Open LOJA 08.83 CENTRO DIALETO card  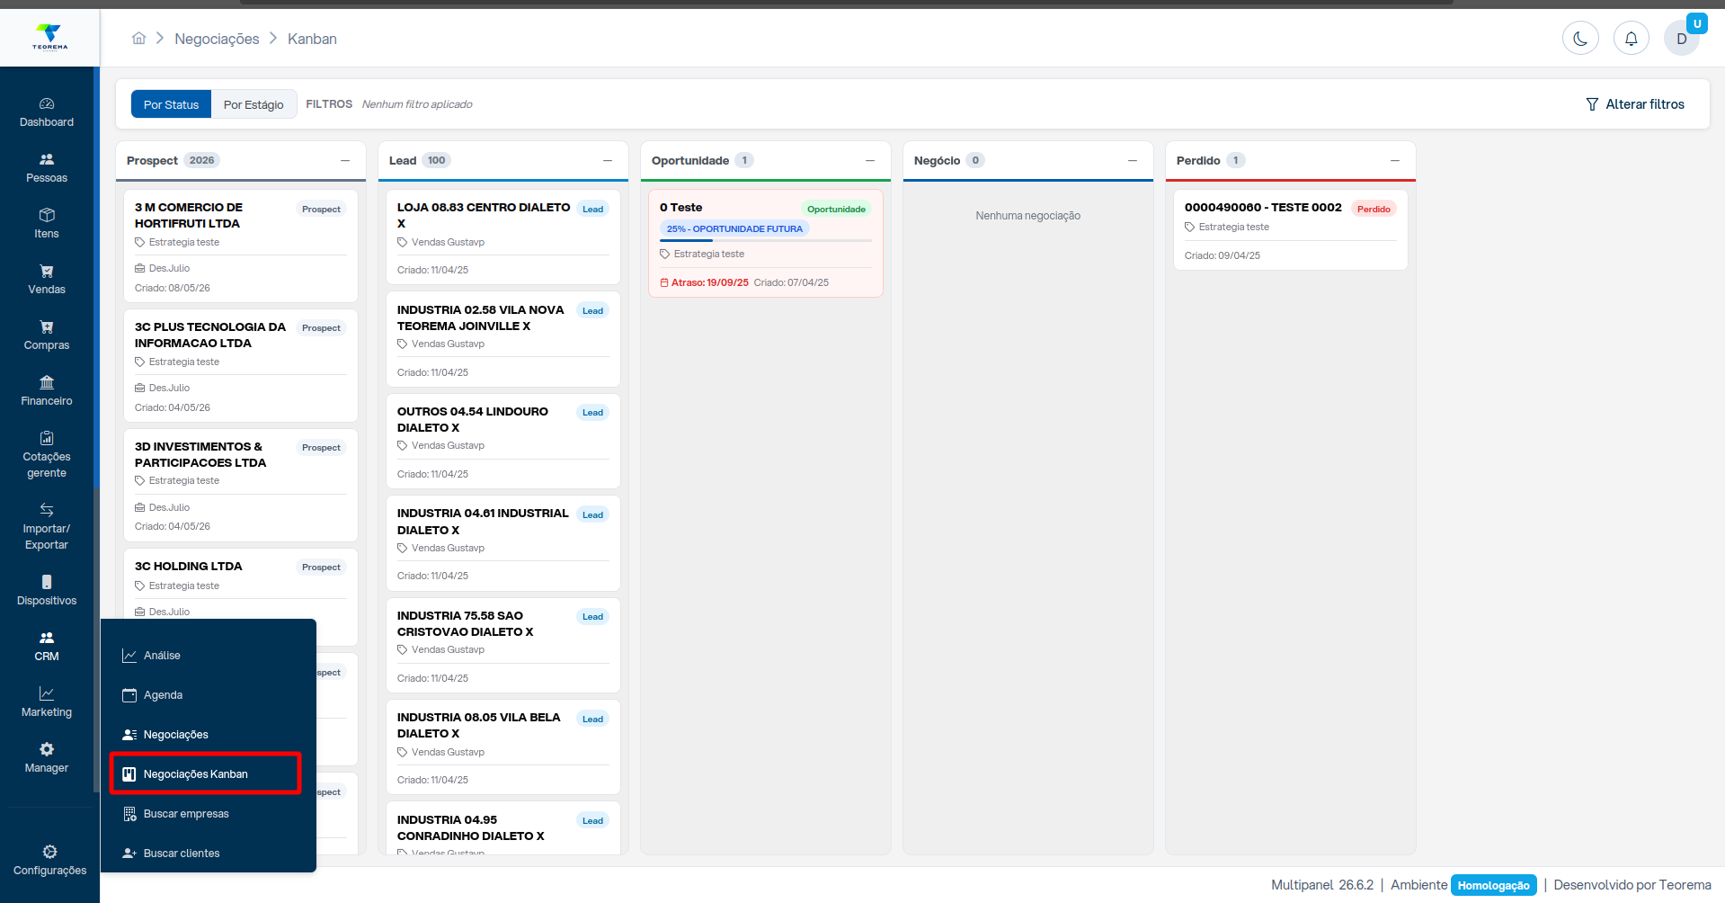(503, 237)
